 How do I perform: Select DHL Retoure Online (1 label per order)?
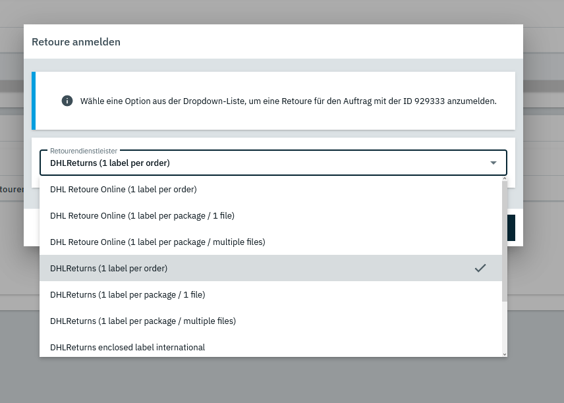point(123,189)
